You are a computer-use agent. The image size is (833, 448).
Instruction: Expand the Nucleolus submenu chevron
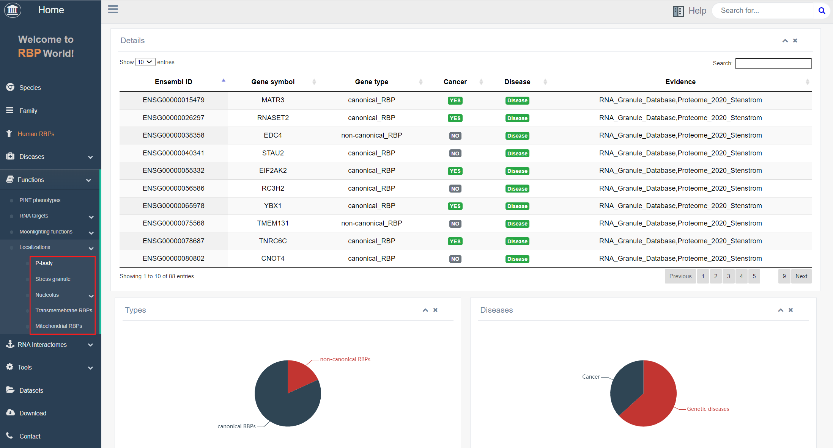91,296
